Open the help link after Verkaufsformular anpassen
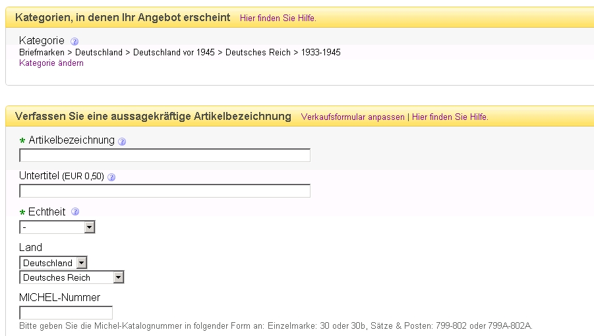This screenshot has height=336, width=594. (x=450, y=117)
